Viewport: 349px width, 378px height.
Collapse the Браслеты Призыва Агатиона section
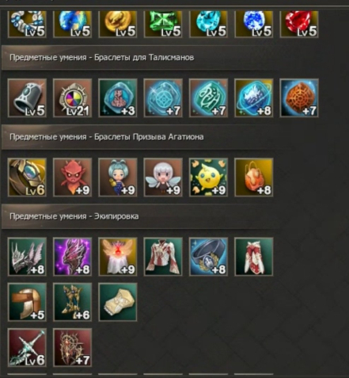point(140,137)
